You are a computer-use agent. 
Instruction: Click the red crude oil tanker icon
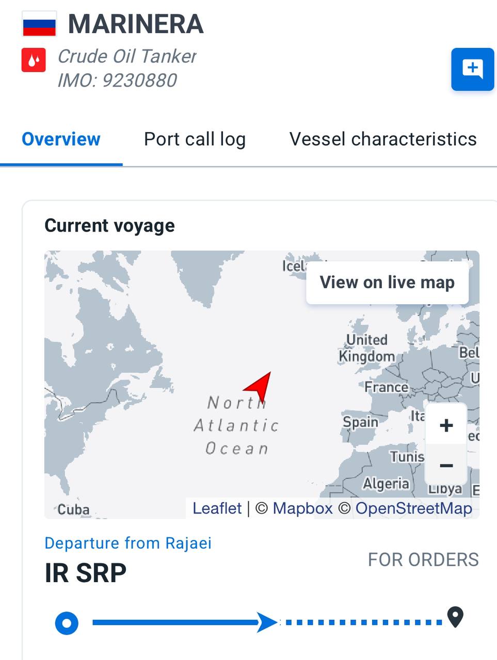(x=34, y=60)
